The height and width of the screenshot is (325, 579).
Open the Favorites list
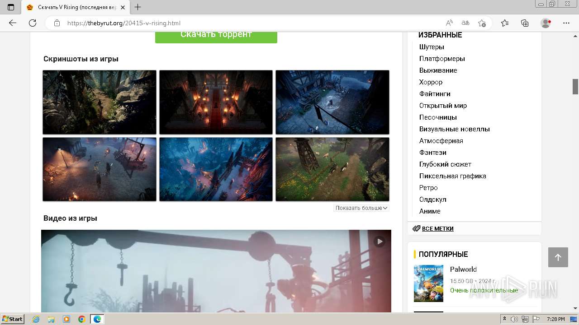pos(505,23)
